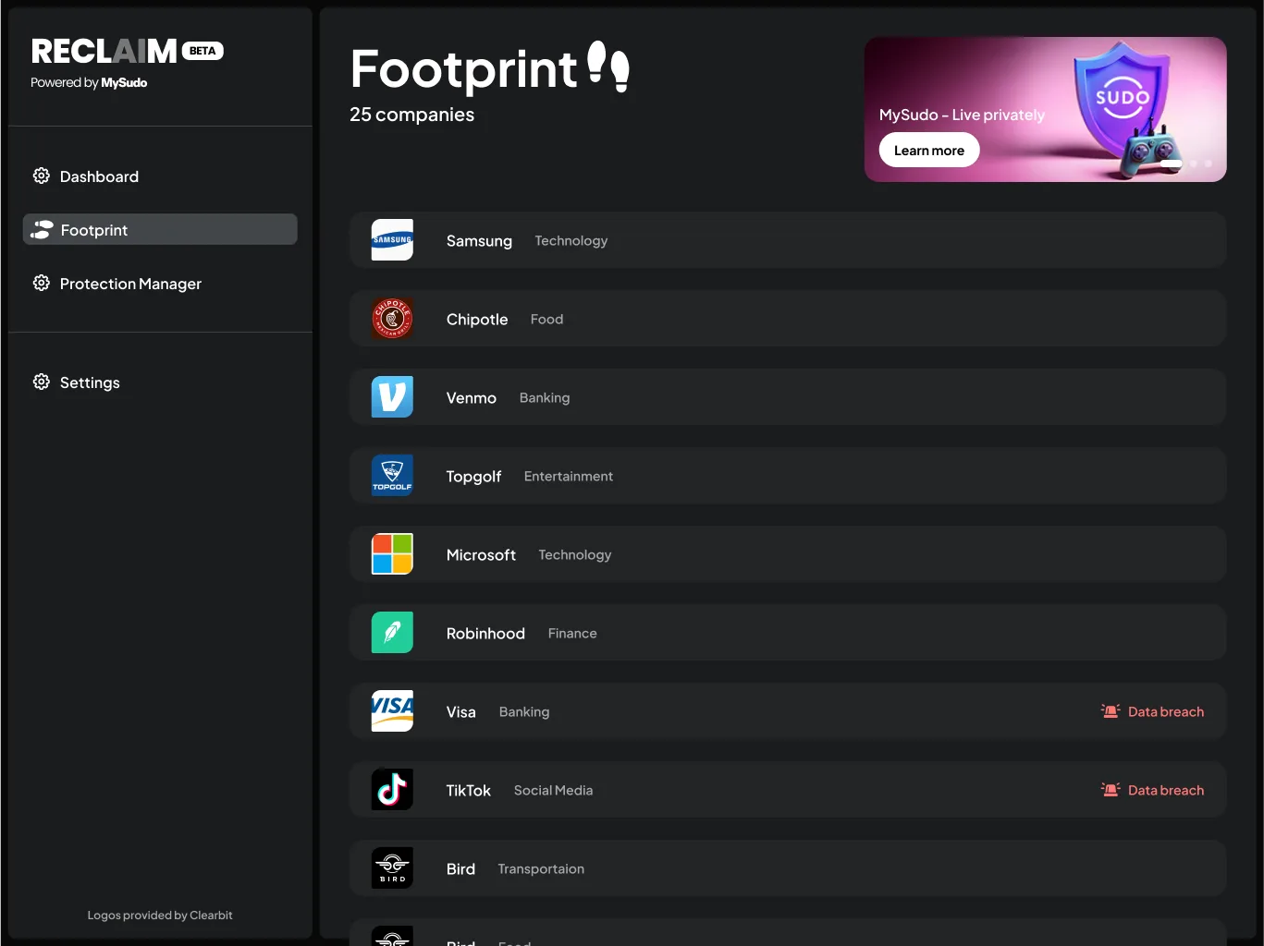Open the Dashboard label in the sidebar
The width and height of the screenshot is (1264, 946).
pos(99,176)
